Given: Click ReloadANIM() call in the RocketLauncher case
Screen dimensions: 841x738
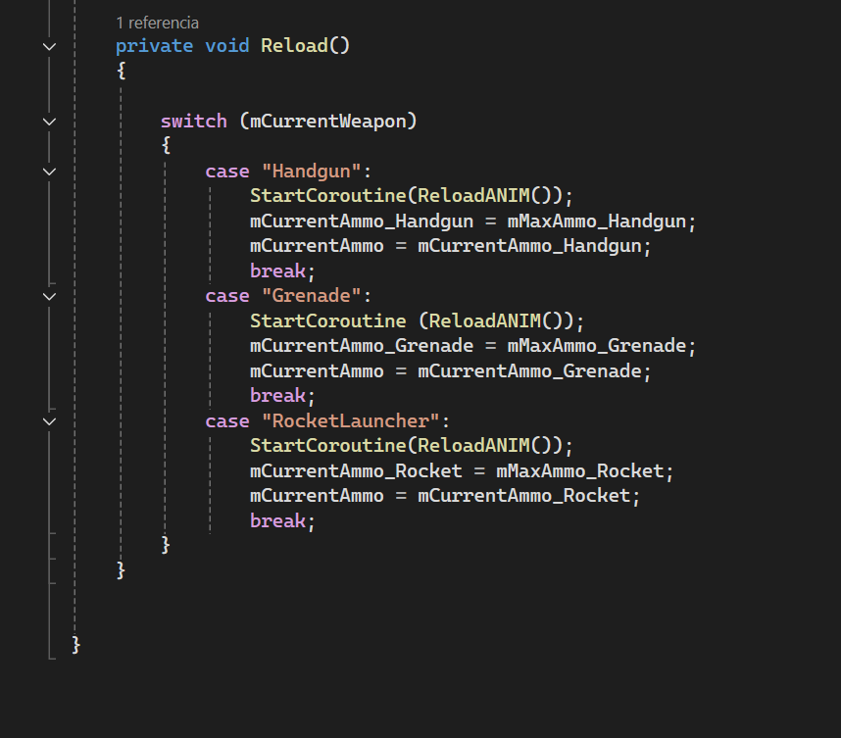Looking at the screenshot, I should (x=485, y=446).
